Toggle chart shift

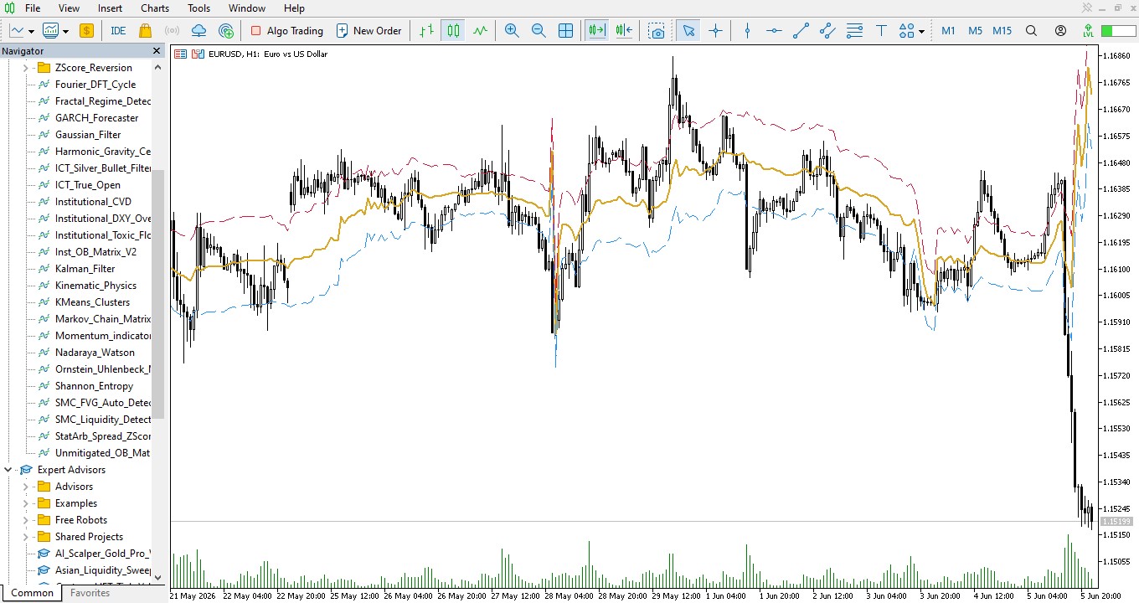624,31
